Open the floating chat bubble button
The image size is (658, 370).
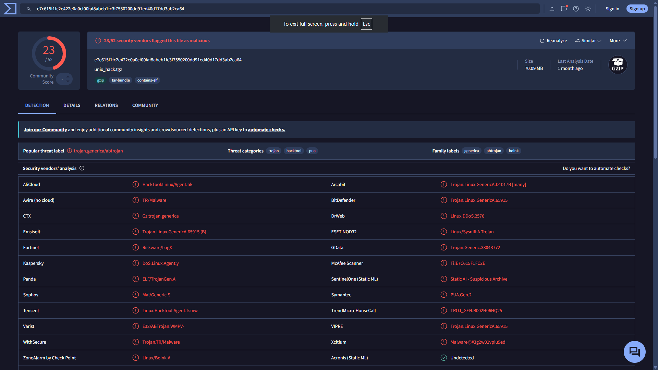click(x=634, y=352)
